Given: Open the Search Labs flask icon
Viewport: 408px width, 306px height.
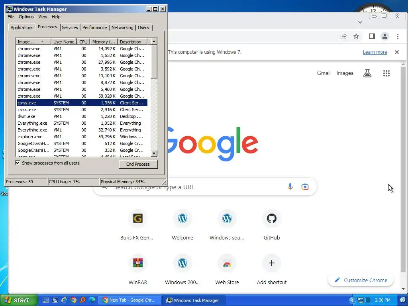Looking at the screenshot, I should pyautogui.click(x=367, y=73).
